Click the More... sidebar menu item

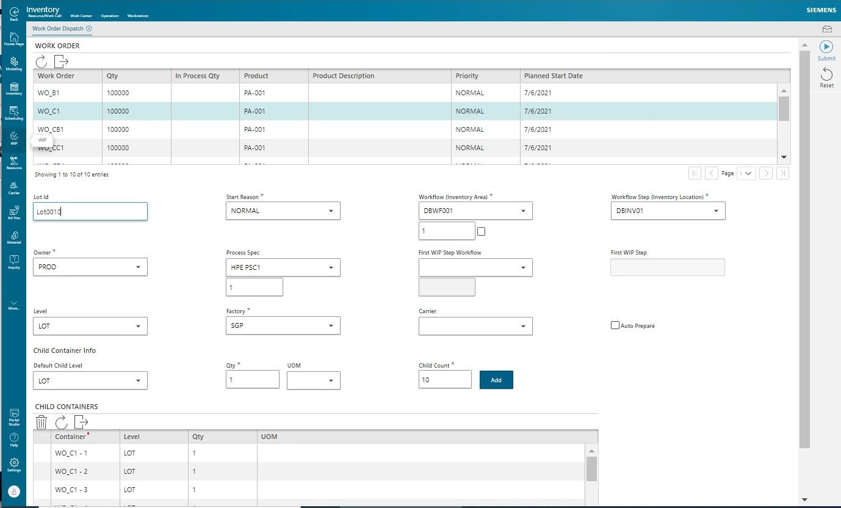point(13,304)
